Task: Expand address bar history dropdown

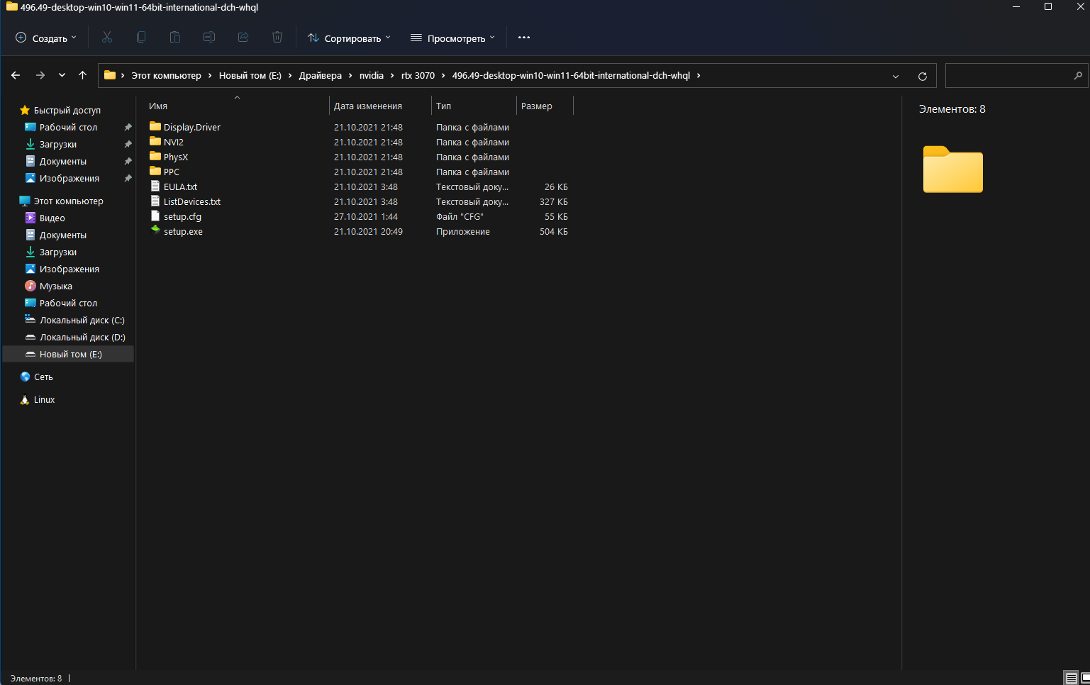Action: 896,76
